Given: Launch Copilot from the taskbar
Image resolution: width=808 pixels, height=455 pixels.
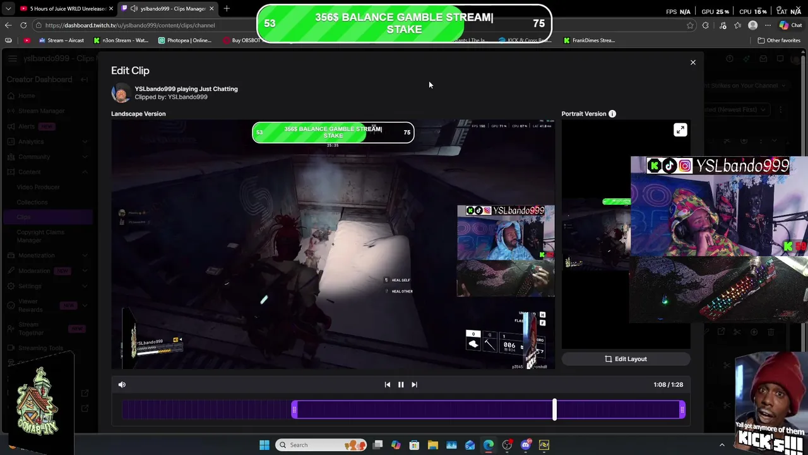Looking at the screenshot, I should point(396,445).
